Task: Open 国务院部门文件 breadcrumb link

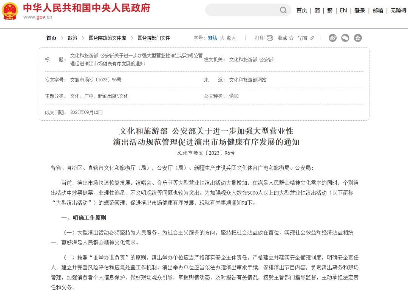Action: point(154,38)
